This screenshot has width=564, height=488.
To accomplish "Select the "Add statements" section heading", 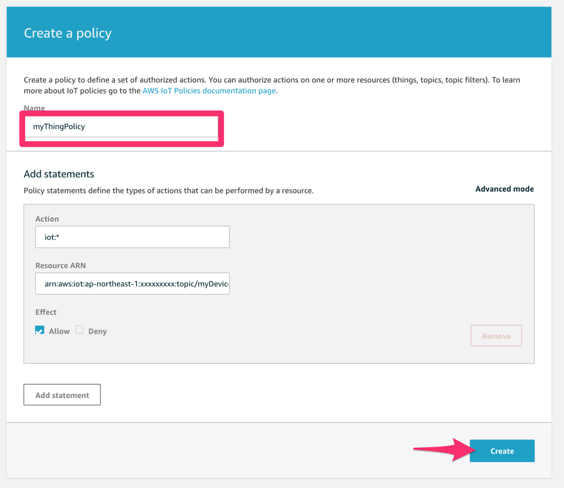I will 59,174.
